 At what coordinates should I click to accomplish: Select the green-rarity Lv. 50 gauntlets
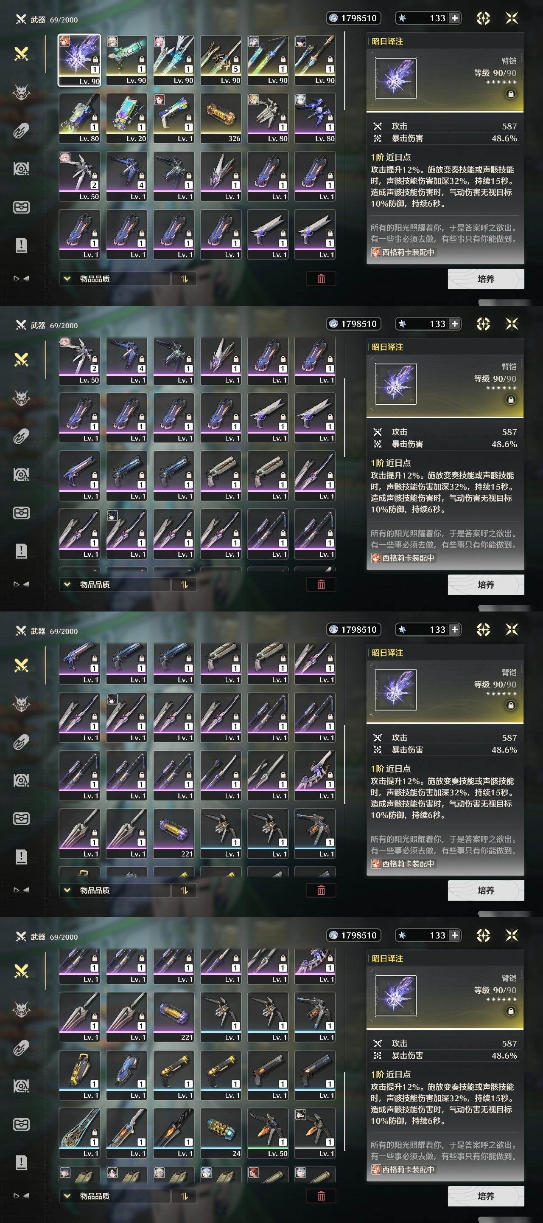tap(268, 1133)
